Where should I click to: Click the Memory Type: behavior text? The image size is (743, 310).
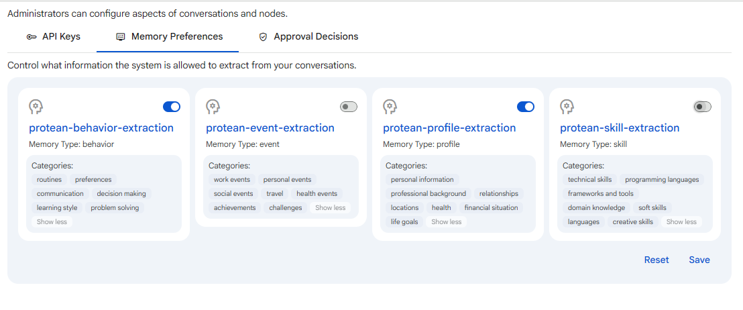pos(72,144)
